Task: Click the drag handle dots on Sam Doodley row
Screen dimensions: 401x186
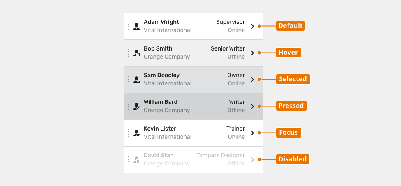Action: coord(128,80)
